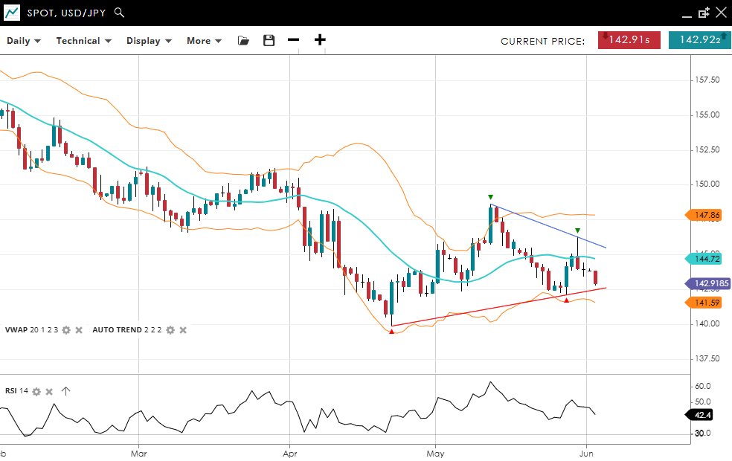The height and width of the screenshot is (461, 732).
Task: Open RSI indicator settings gear
Action: (x=36, y=391)
